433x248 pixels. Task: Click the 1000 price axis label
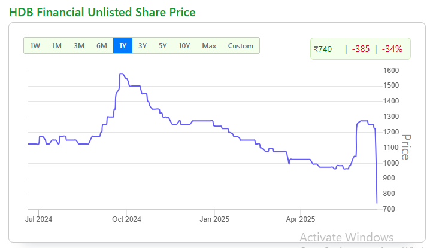[391, 163]
